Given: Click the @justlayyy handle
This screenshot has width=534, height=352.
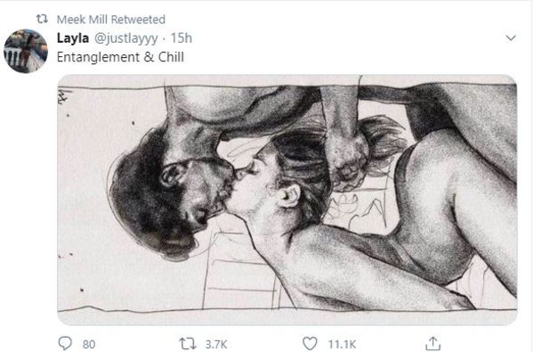Looking at the screenshot, I should point(125,38).
